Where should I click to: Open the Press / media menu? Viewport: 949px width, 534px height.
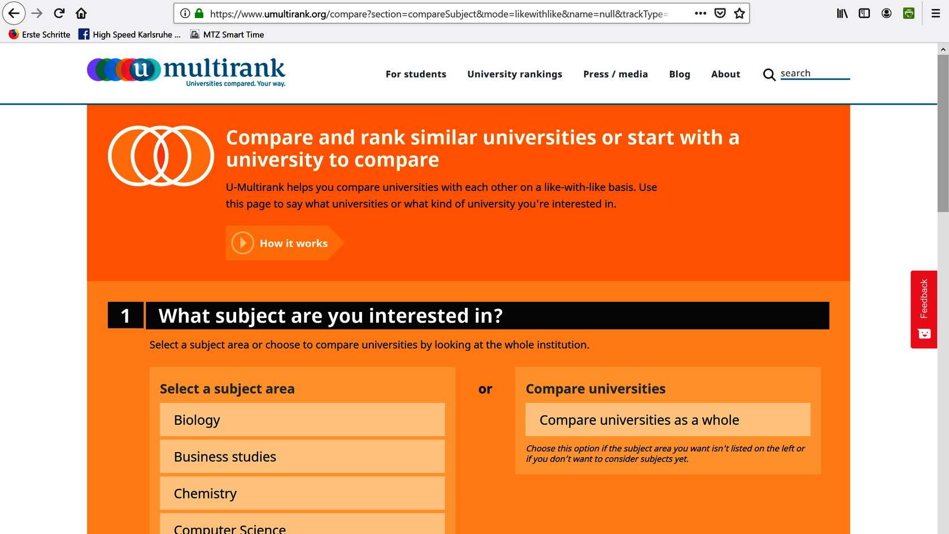coord(615,74)
